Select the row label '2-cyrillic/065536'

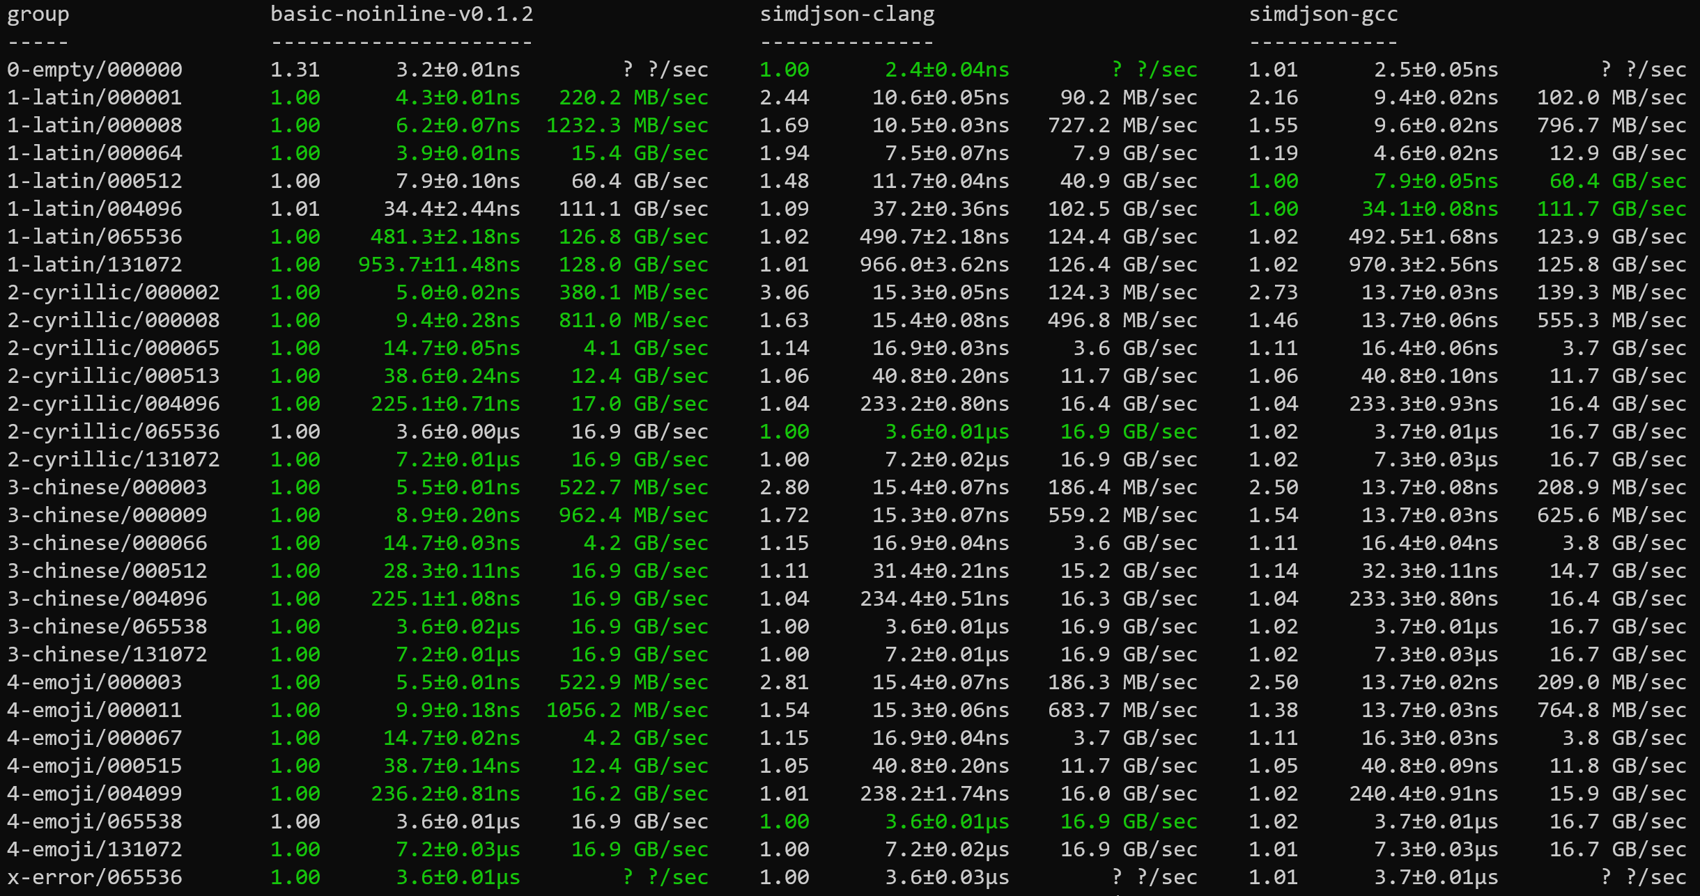pos(114,432)
